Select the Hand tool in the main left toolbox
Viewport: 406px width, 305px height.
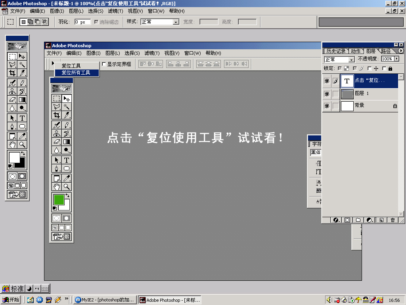click(x=12, y=145)
